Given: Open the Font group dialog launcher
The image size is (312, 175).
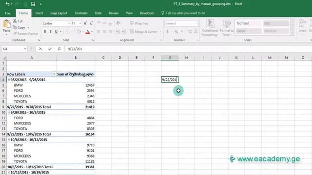Looking at the screenshot, I should pyautogui.click(x=93, y=40).
